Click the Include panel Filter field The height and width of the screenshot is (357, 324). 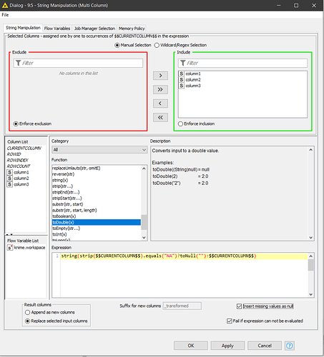coord(242,63)
